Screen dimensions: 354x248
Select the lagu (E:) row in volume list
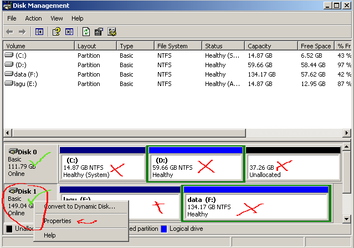177,84
